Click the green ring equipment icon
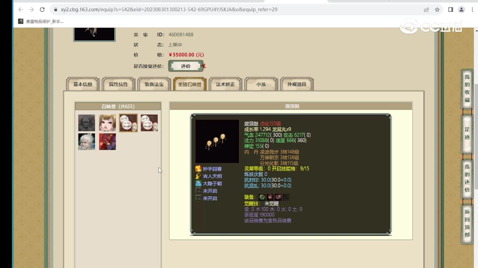The width and height of the screenshot is (478, 268). pyautogui.click(x=262, y=197)
